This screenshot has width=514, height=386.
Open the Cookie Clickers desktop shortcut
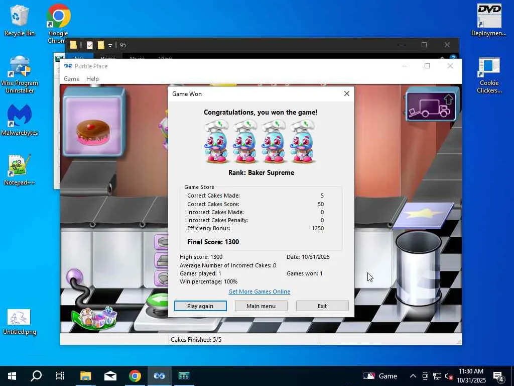[489, 75]
